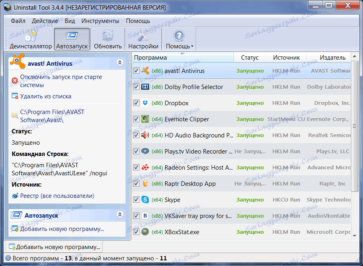The height and width of the screenshot is (266, 363).
Task: Click the Не Запущ... status of Raptr
Action: click(x=250, y=183)
